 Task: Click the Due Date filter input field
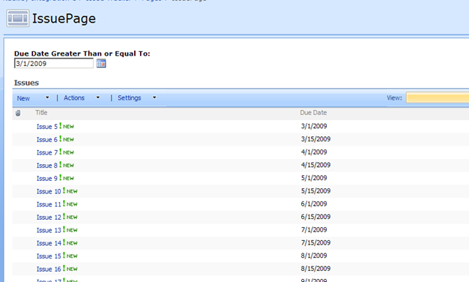pos(53,64)
